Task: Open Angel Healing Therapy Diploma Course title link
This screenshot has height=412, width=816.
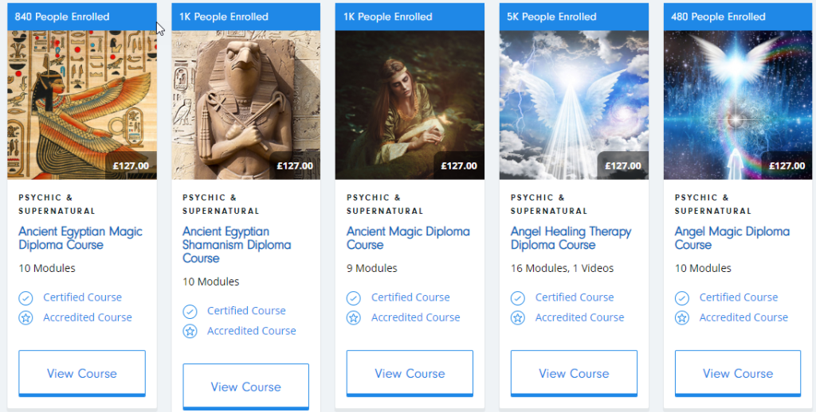Action: 571,238
